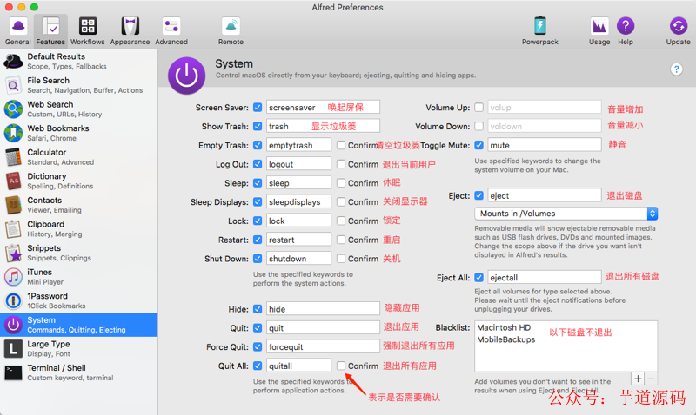Open the Workflows section
This screenshot has width=696, height=415.
pos(88,31)
